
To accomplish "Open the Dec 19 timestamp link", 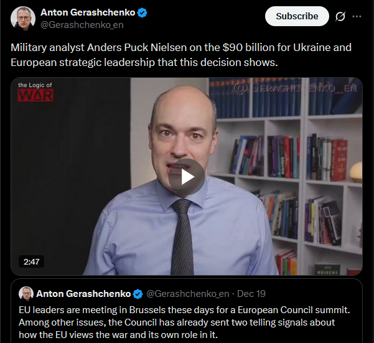I will 251,294.
